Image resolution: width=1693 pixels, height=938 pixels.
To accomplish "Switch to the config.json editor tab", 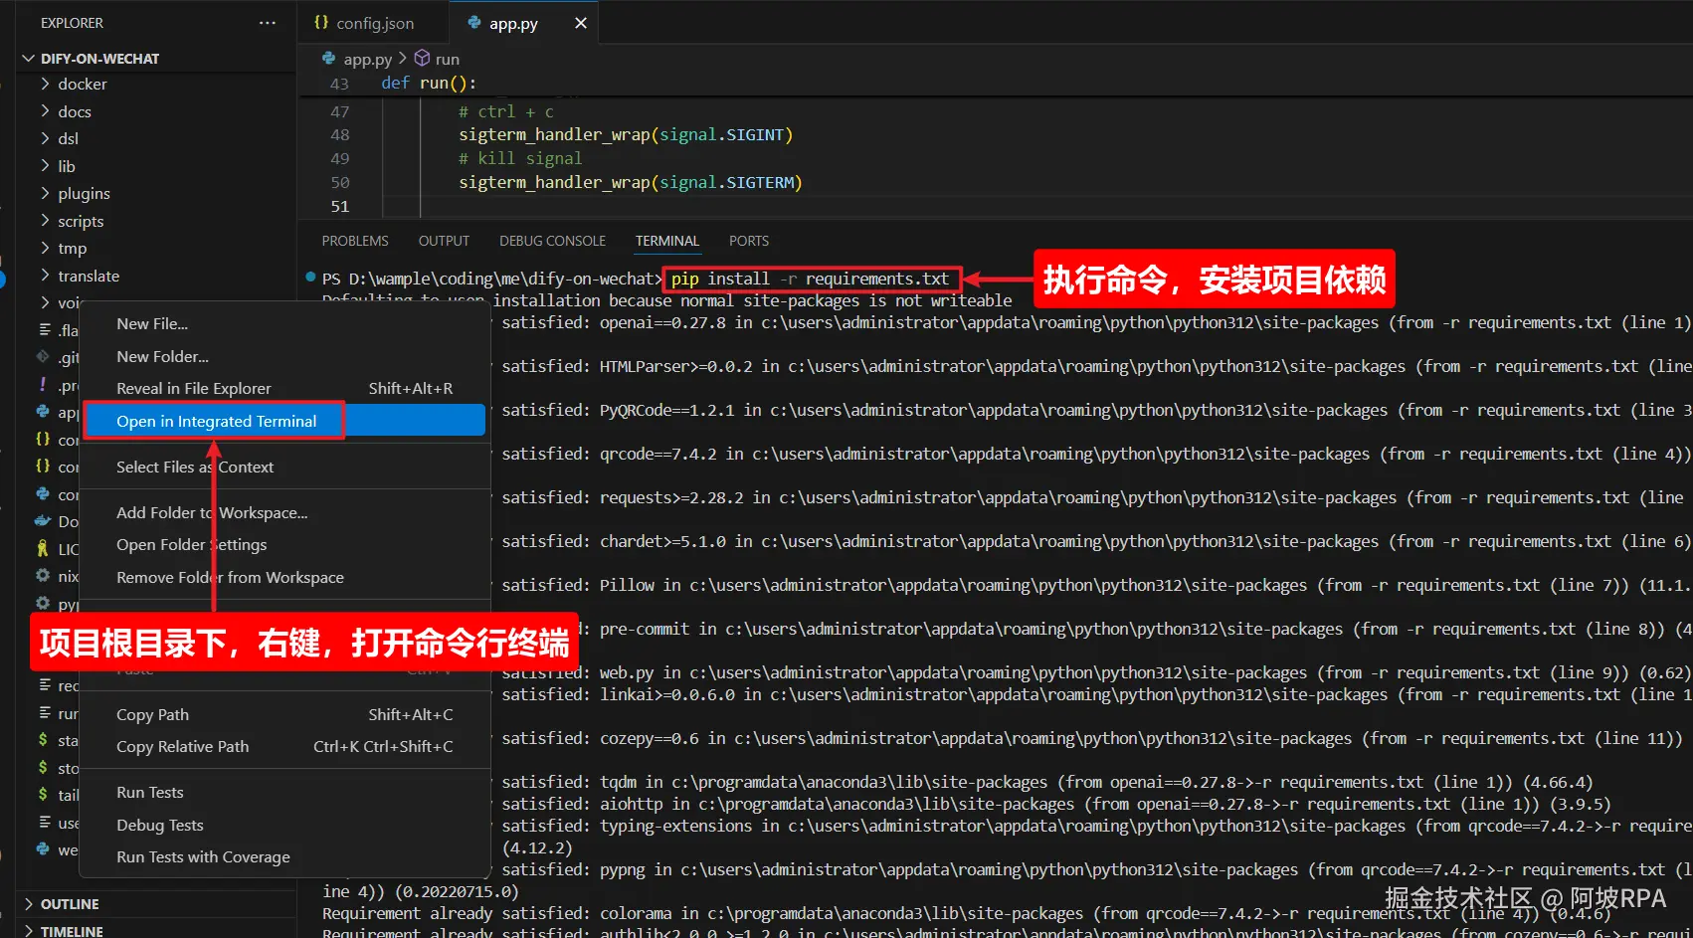I will tap(374, 23).
